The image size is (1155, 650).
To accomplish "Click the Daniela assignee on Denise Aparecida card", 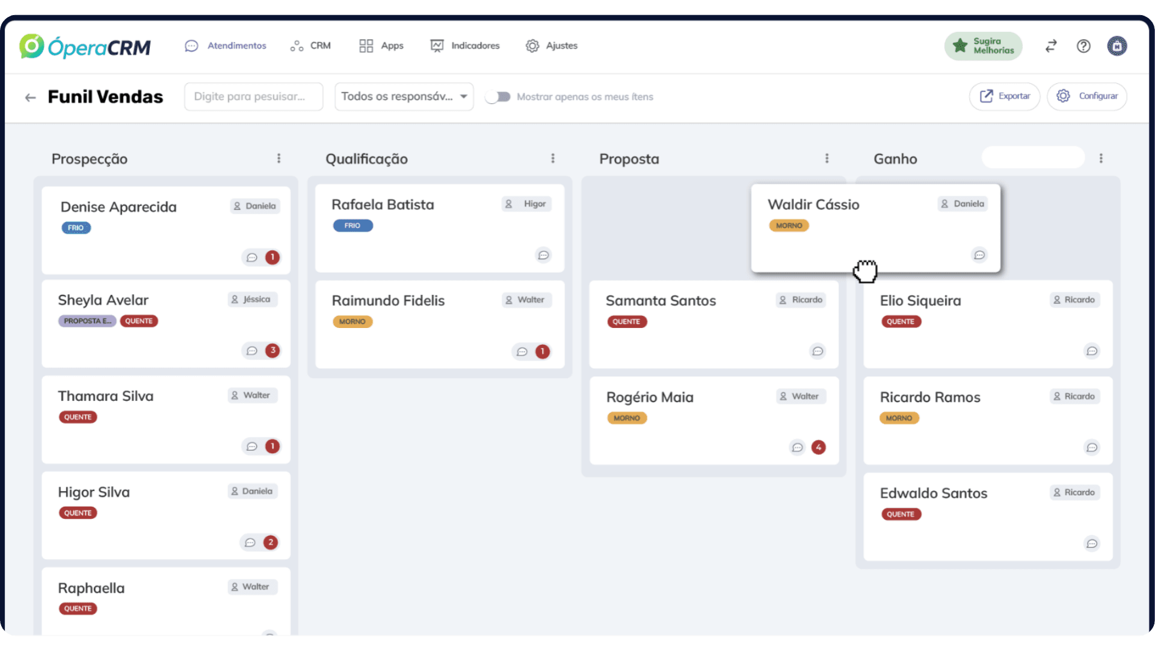I will 255,206.
